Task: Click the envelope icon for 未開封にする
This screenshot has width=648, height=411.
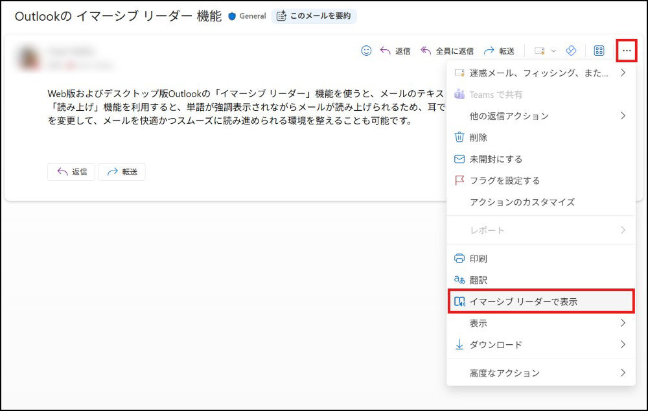Action: click(x=459, y=159)
